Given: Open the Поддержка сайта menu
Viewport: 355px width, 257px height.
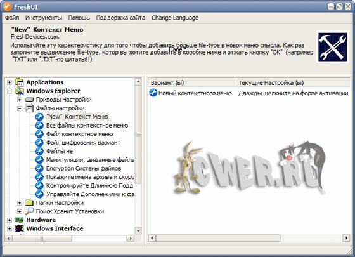Looking at the screenshot, I should click(x=120, y=18).
